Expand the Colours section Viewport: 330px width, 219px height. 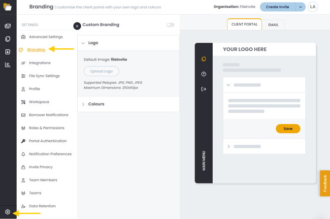[x=83, y=104]
